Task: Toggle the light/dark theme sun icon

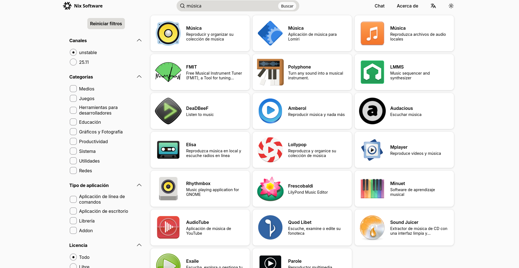Action: (x=451, y=6)
